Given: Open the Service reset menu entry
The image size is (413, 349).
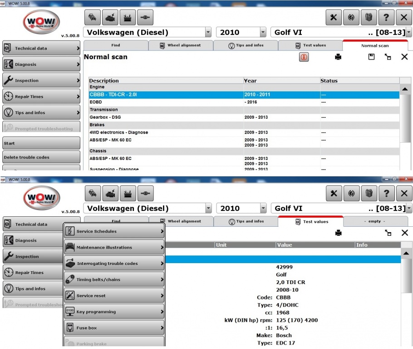Looking at the screenshot, I should [114, 296].
